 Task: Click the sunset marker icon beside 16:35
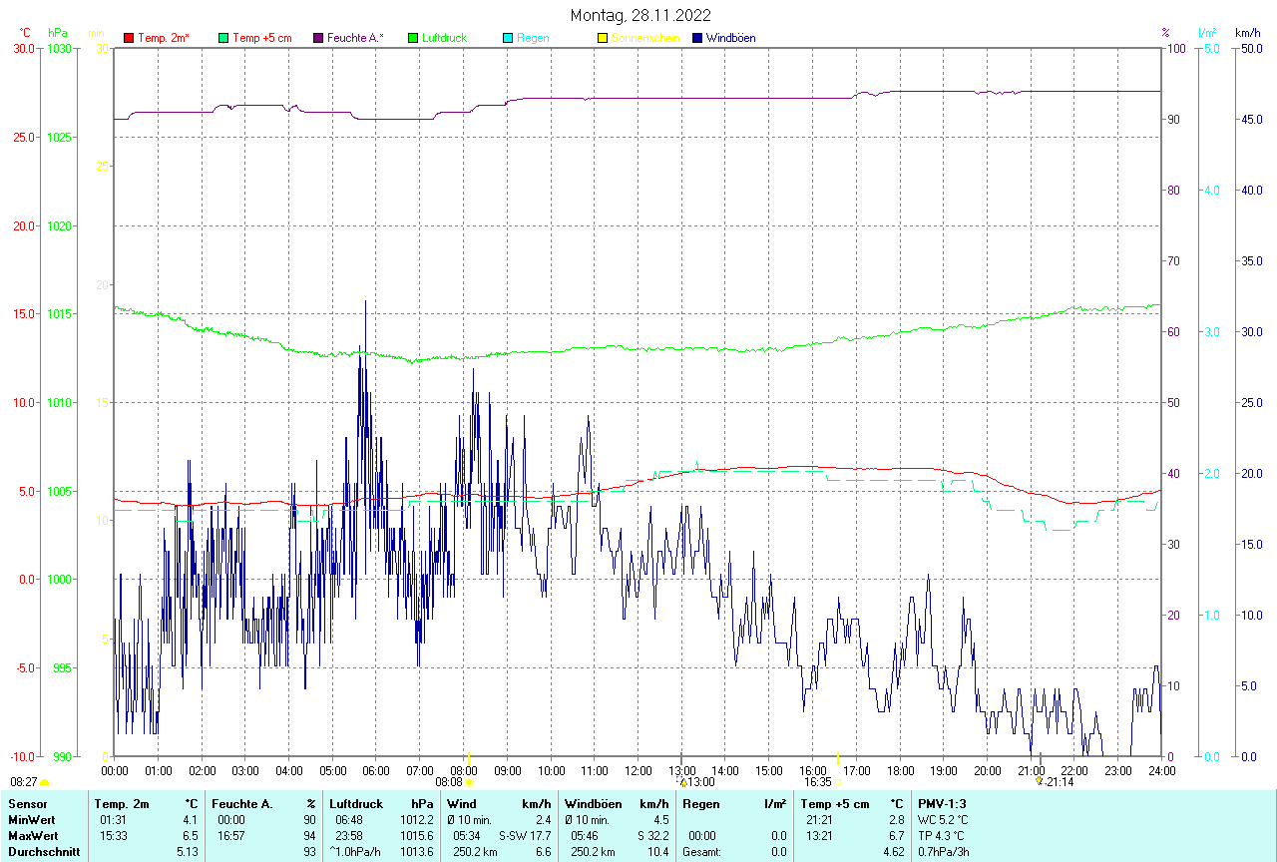click(839, 783)
